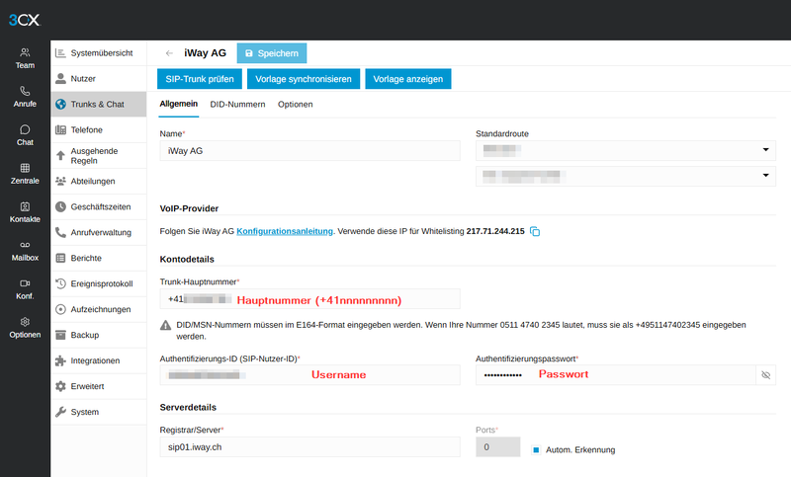Viewport: 791px width, 477px height.
Task: Select Trunks & Chat menu item
Action: point(98,105)
